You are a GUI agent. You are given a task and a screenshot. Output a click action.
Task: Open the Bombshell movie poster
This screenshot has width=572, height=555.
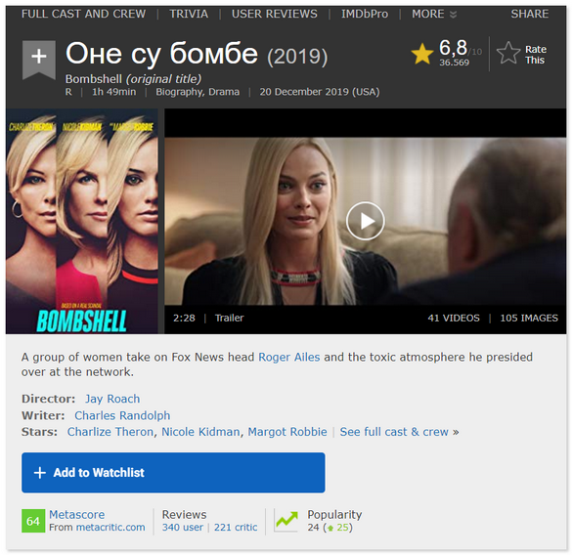tap(82, 222)
